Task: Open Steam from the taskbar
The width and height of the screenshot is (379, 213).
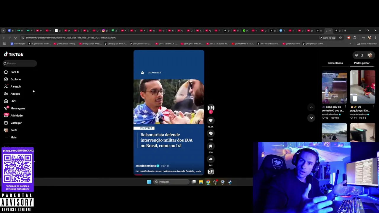Action: 230,182
